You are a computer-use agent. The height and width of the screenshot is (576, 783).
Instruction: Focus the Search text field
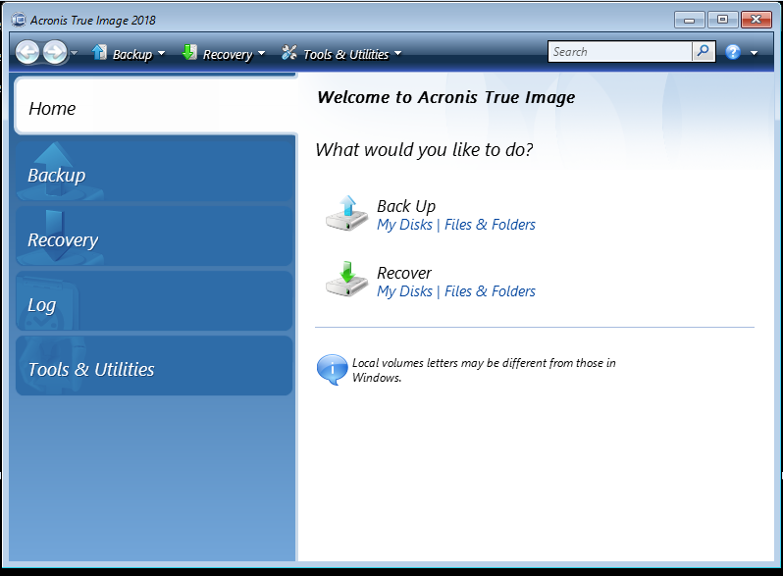tap(619, 52)
